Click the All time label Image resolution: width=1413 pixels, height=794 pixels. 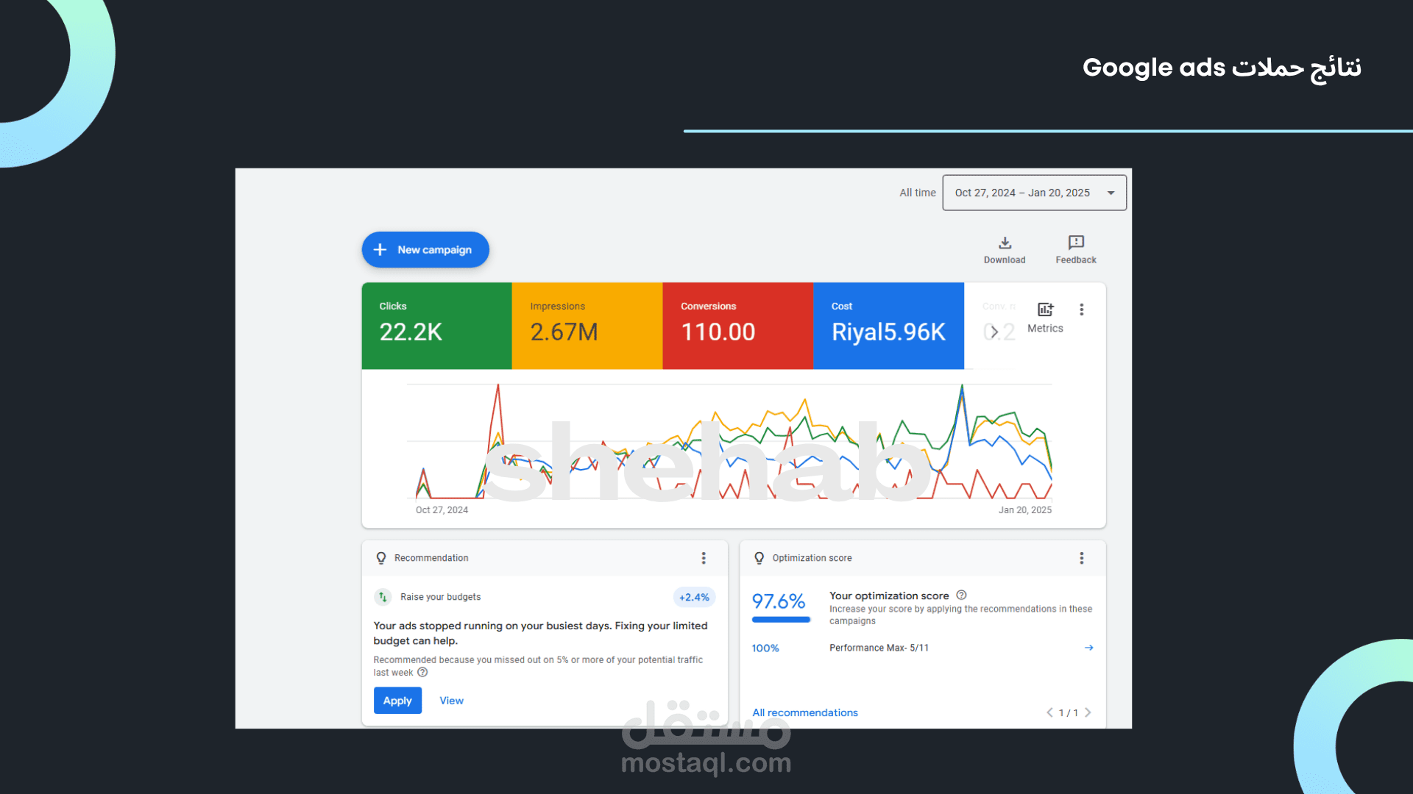pos(918,193)
